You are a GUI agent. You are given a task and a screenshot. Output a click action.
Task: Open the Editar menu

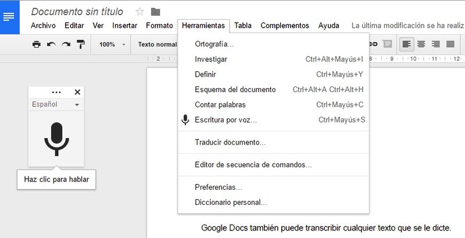pyautogui.click(x=74, y=26)
